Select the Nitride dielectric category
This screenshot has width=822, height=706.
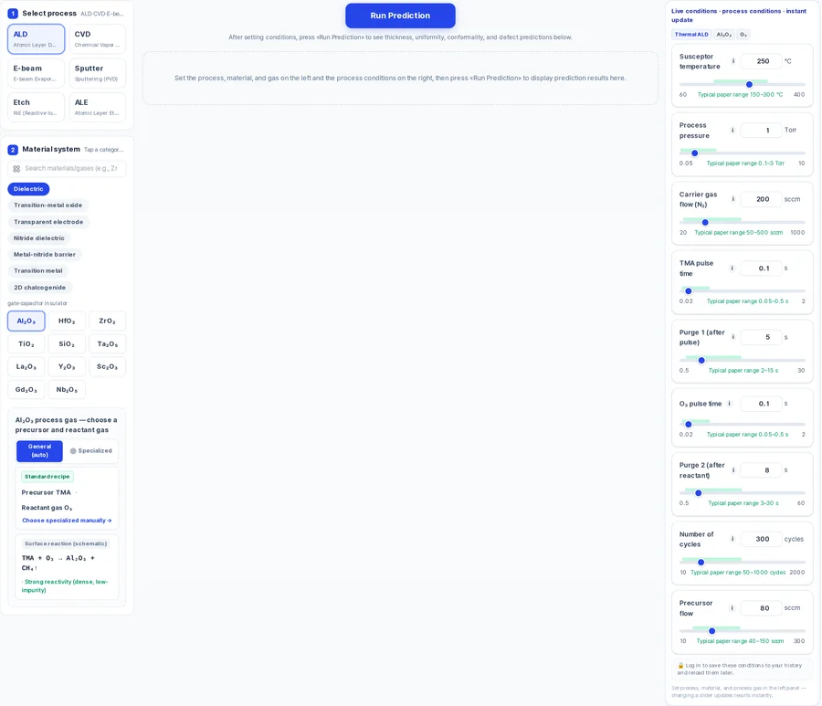point(38,238)
